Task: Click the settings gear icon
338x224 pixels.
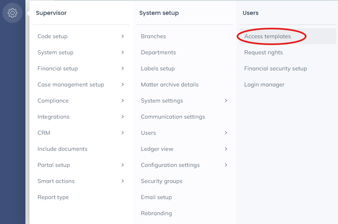Action: [13, 13]
